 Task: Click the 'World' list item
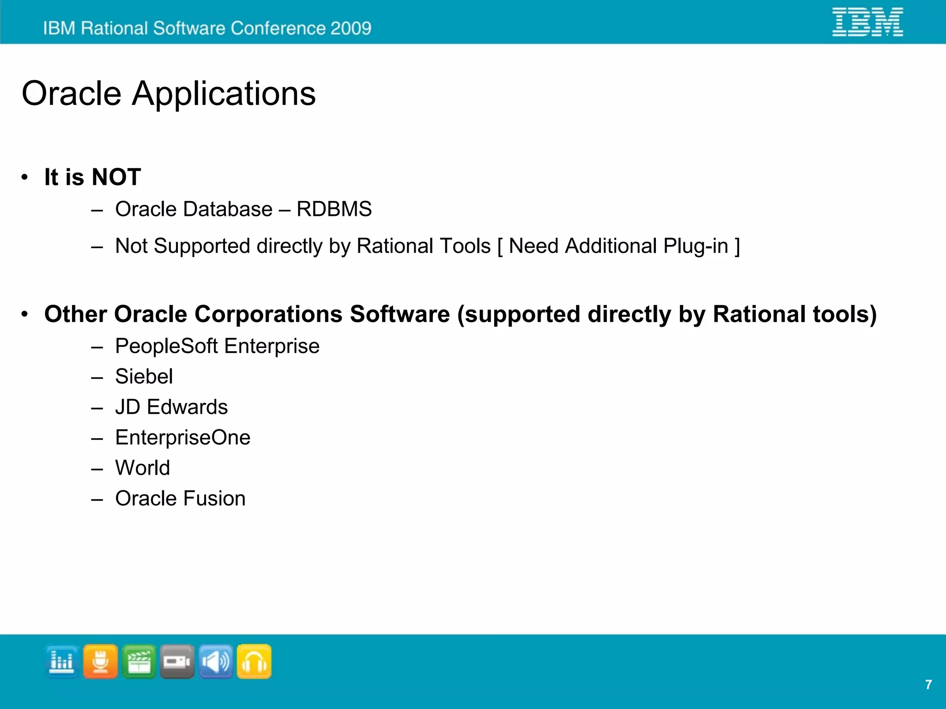143,468
